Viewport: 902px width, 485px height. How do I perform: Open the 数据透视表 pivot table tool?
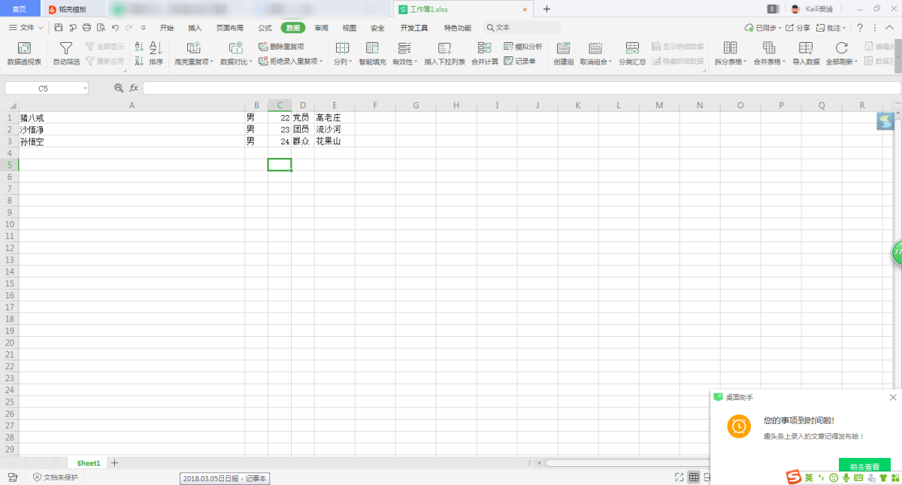point(24,53)
